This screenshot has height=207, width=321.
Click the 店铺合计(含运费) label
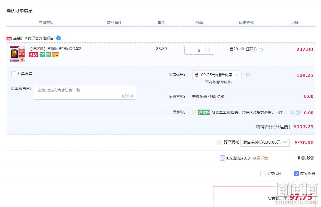(273, 127)
